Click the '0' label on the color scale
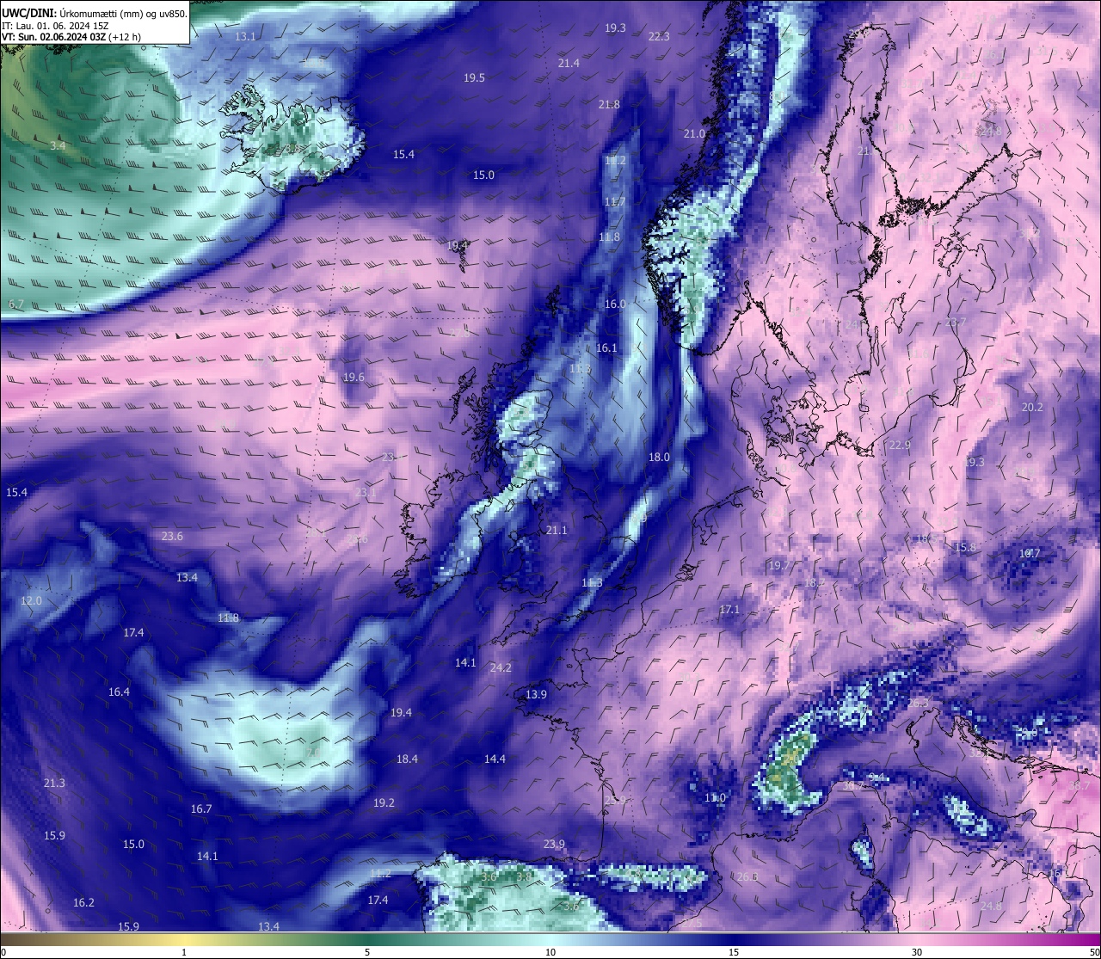 pyautogui.click(x=3, y=952)
